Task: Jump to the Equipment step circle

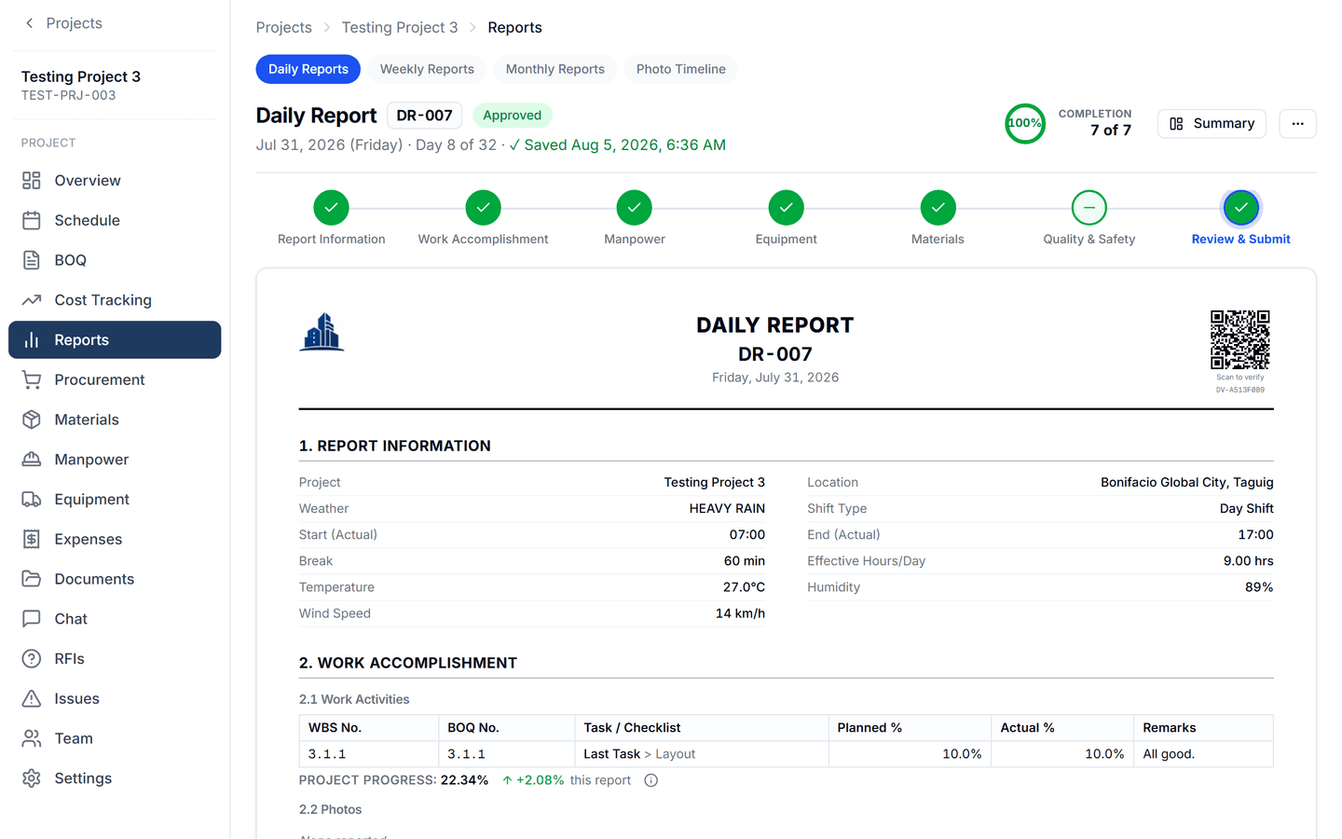Action: coord(787,208)
